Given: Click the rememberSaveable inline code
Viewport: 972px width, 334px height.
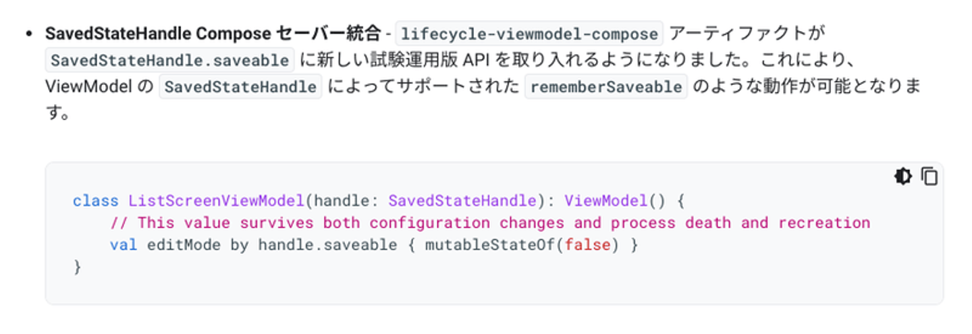Looking at the screenshot, I should coord(605,87).
